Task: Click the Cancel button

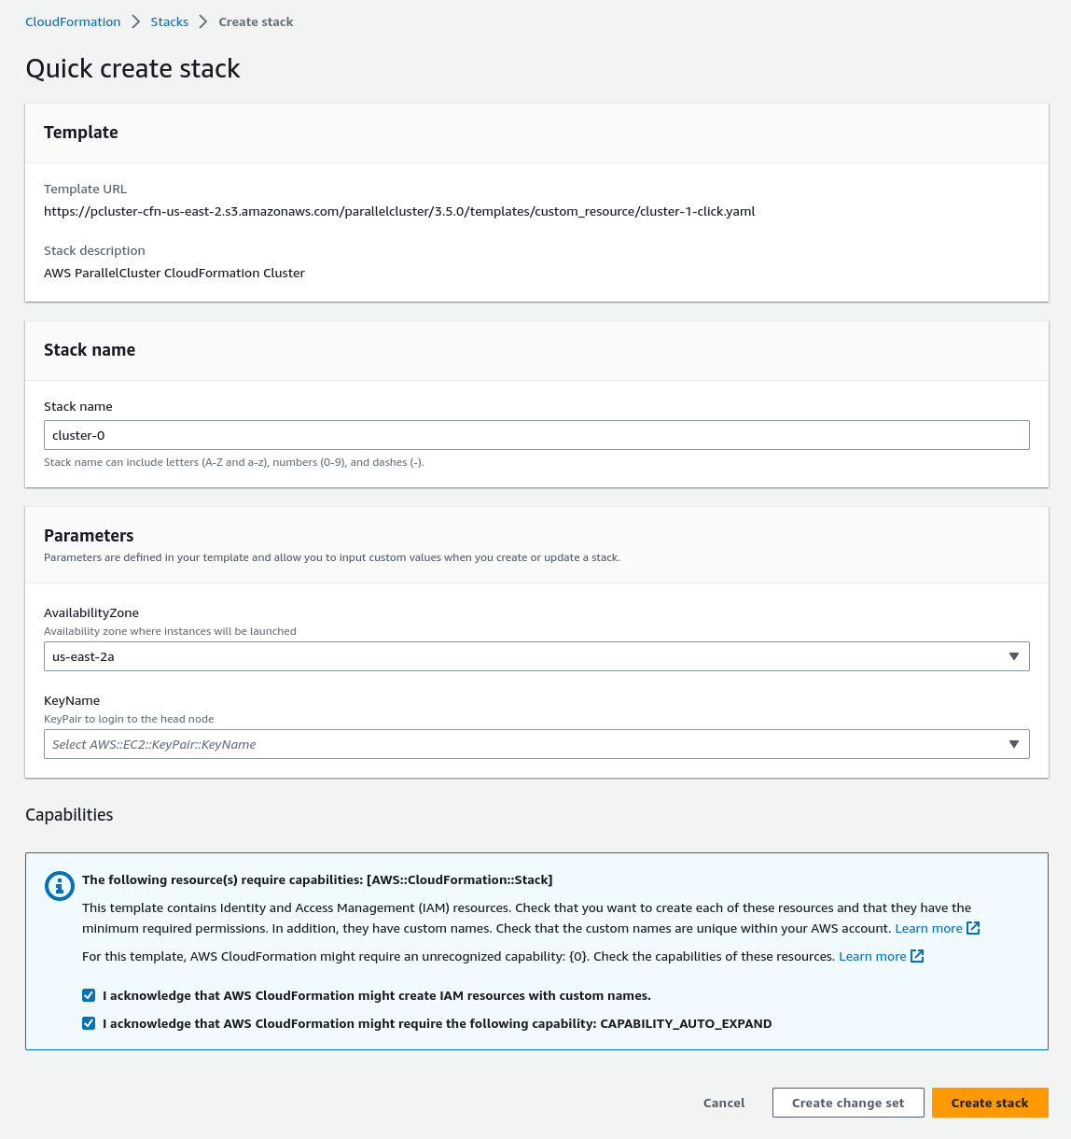Action: point(724,1103)
